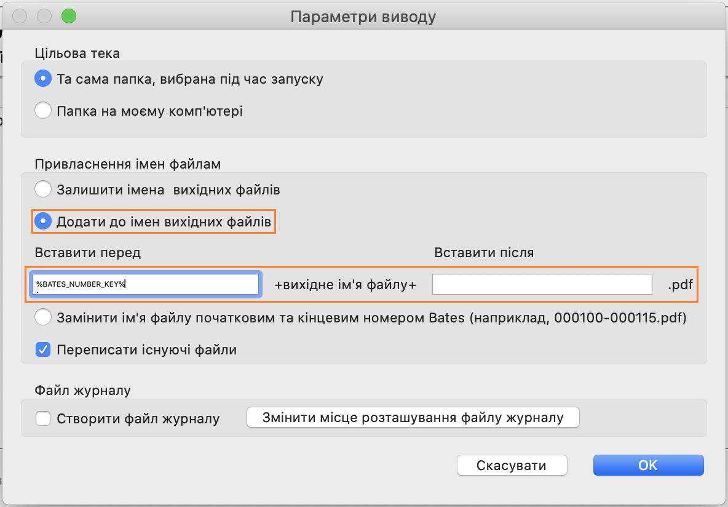Click the 'Вставити перед' text field with %BATES_NUMBER_KEY%
This screenshot has height=507, width=728.
click(x=146, y=284)
